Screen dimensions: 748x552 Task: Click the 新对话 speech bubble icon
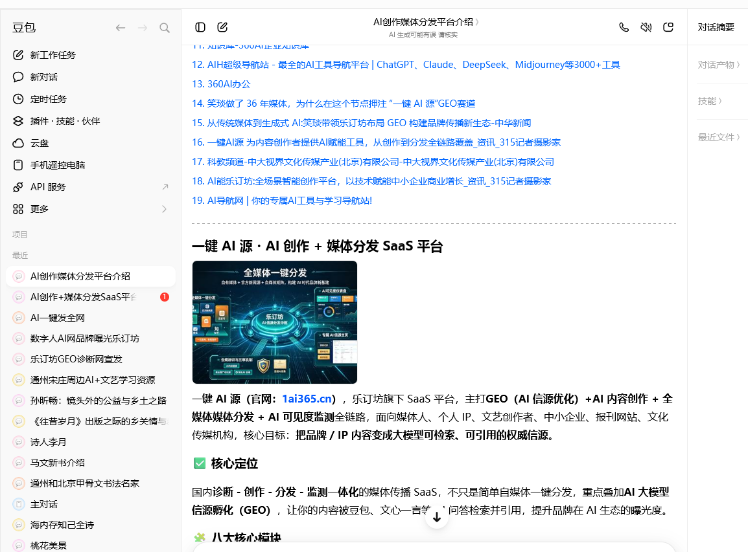pos(18,76)
